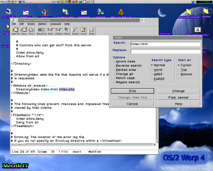Click into the Search text field
The width and height of the screenshot is (213, 171).
point(165,44)
